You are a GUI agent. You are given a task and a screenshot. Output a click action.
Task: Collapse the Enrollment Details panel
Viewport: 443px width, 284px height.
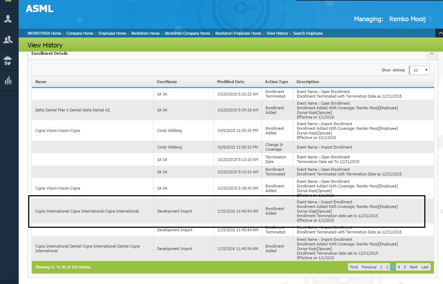click(431, 54)
